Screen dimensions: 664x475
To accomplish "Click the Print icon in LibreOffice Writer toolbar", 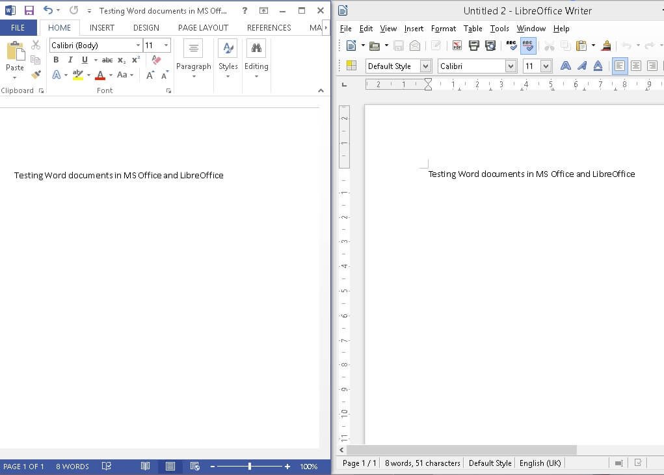I will [x=474, y=46].
